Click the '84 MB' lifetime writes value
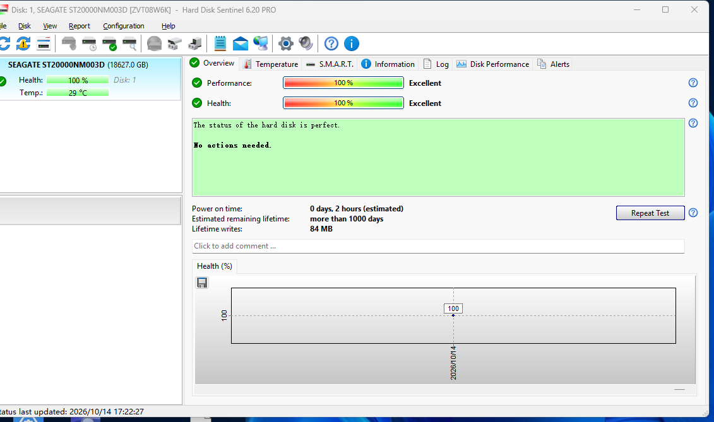Screen dimensions: 714x422 (x=321, y=229)
